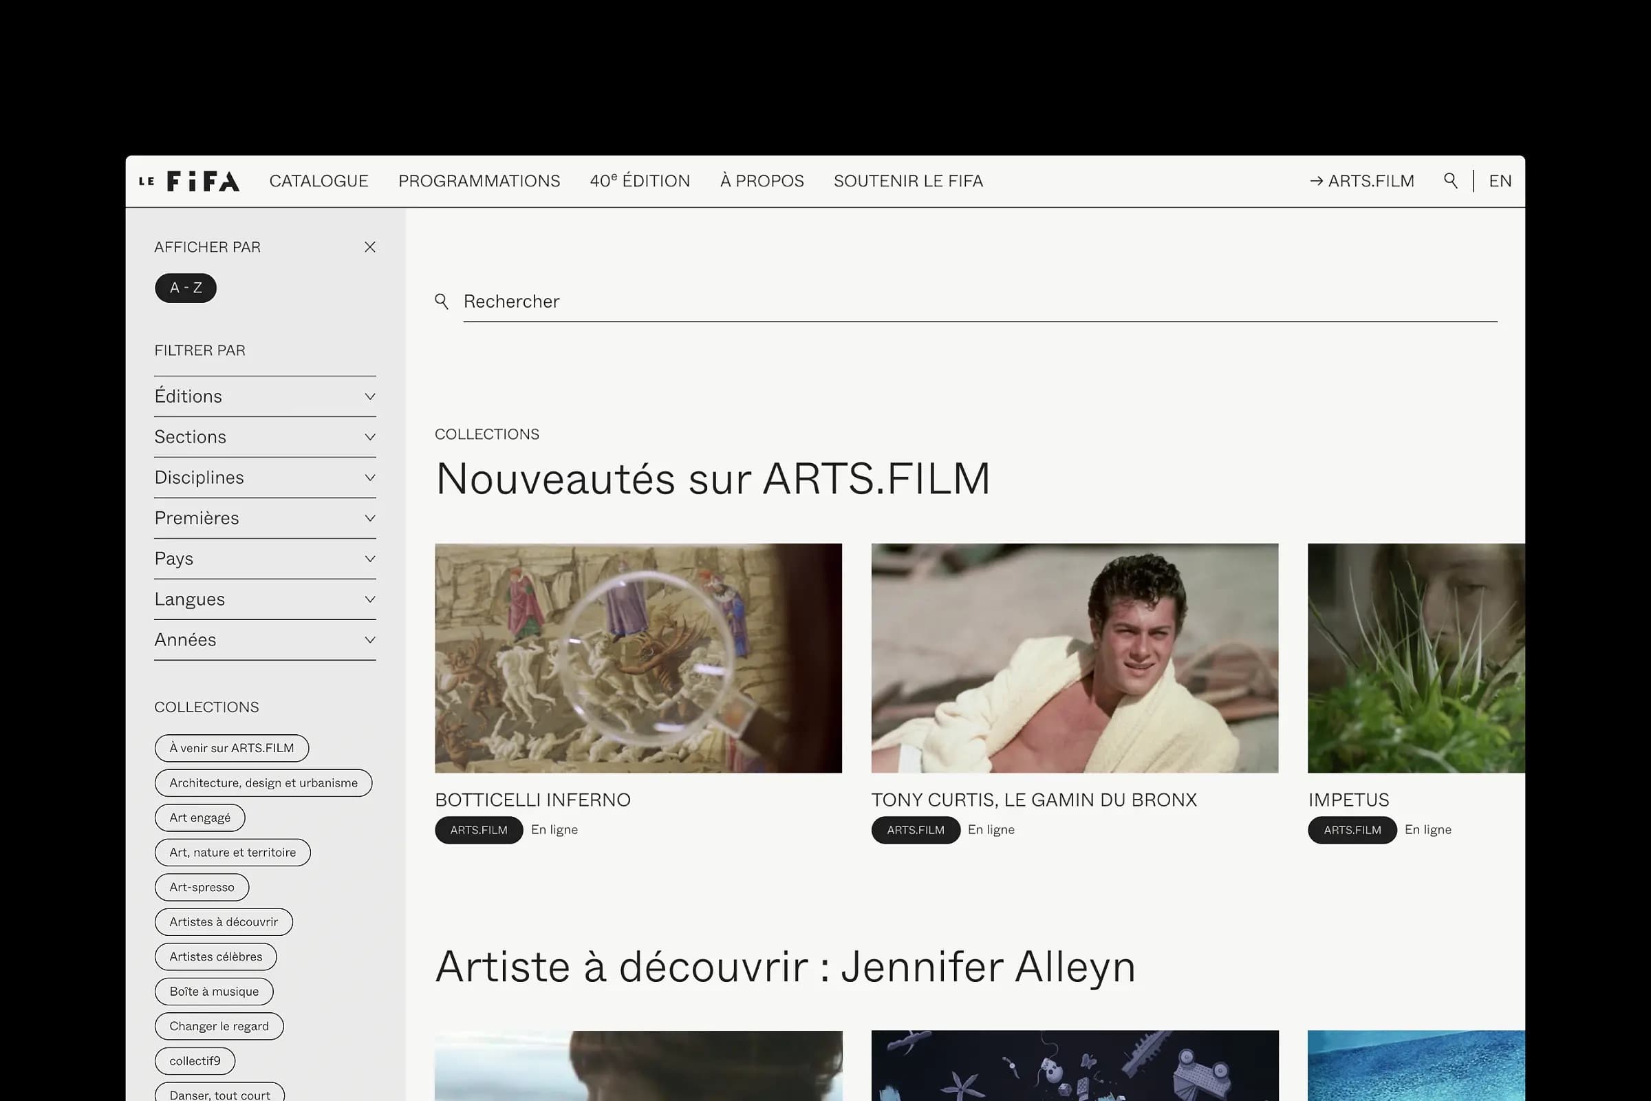Viewport: 1651px width, 1101px height.
Task: Expand the Années filter
Action: [x=266, y=641]
